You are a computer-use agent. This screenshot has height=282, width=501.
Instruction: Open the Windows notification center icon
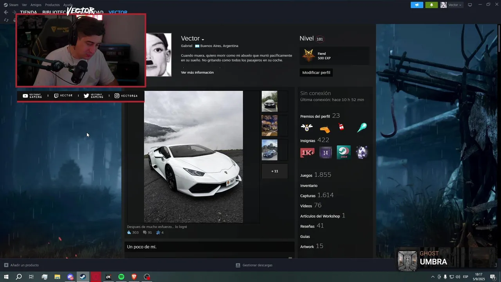point(493,277)
